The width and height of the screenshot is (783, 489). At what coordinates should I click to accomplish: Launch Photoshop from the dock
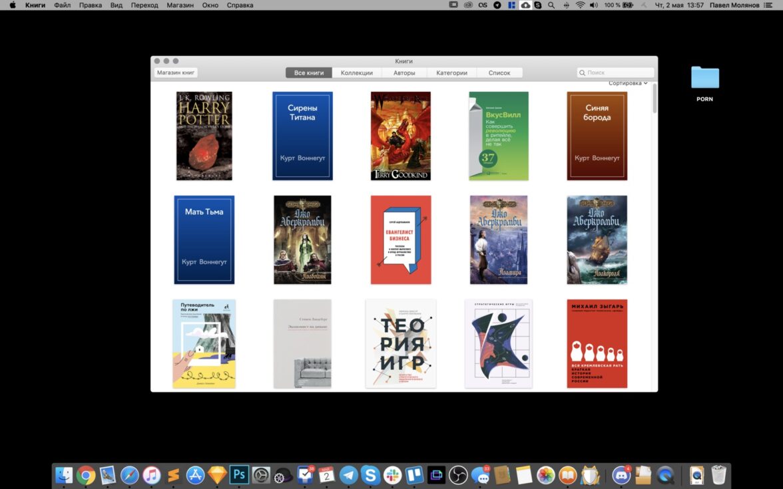(239, 475)
